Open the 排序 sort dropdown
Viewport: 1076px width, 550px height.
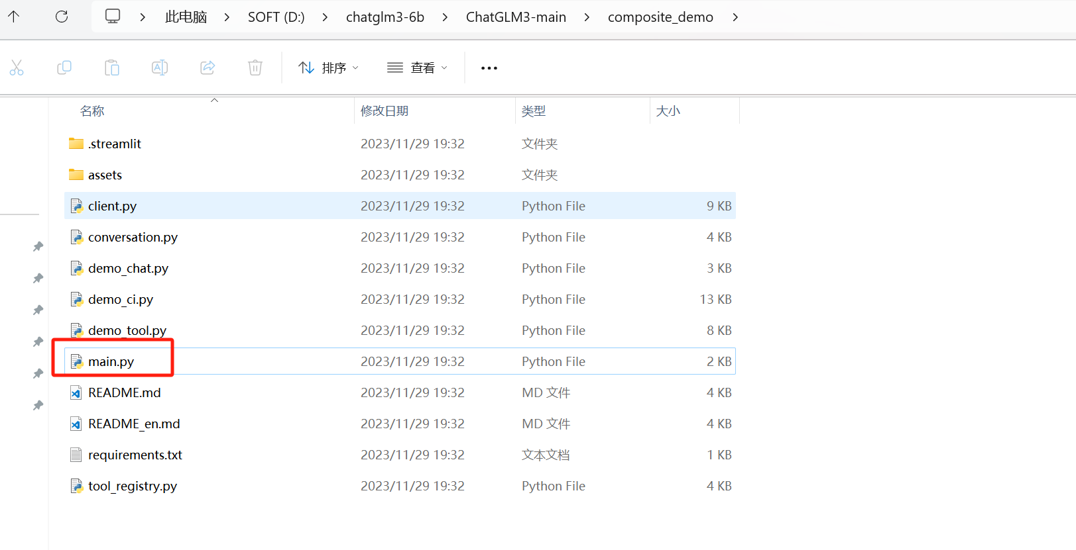(328, 68)
